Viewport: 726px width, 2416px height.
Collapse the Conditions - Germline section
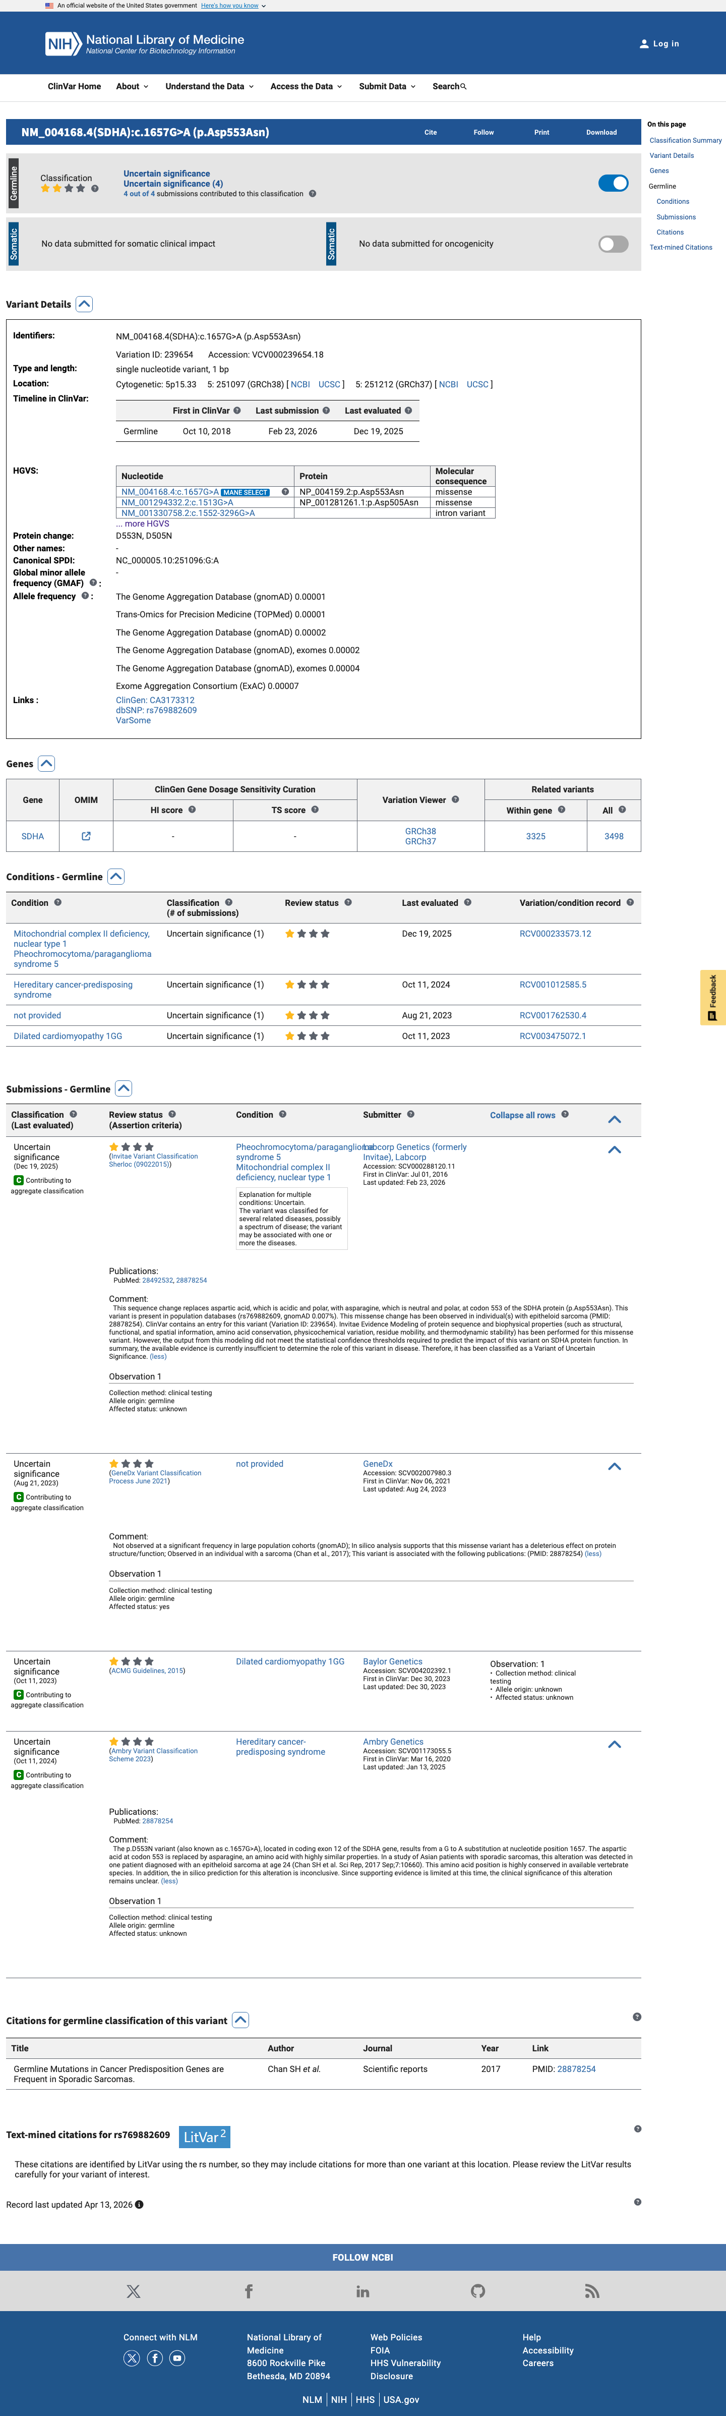point(116,877)
